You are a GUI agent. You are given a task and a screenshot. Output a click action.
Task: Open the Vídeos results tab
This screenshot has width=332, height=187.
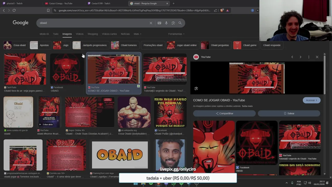80,34
